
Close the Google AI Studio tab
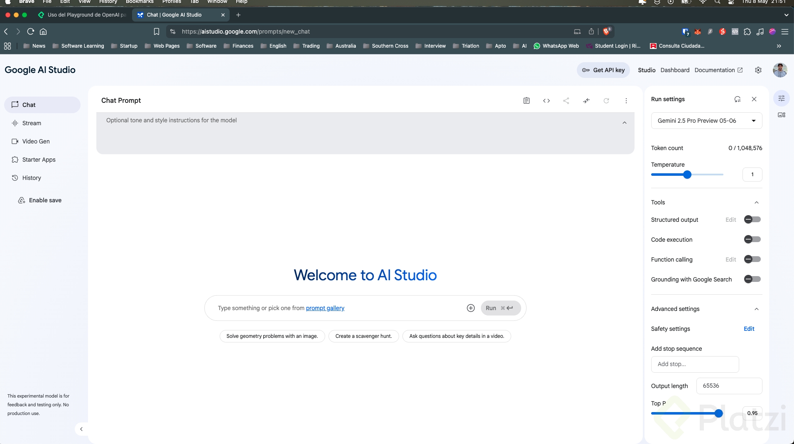point(223,15)
